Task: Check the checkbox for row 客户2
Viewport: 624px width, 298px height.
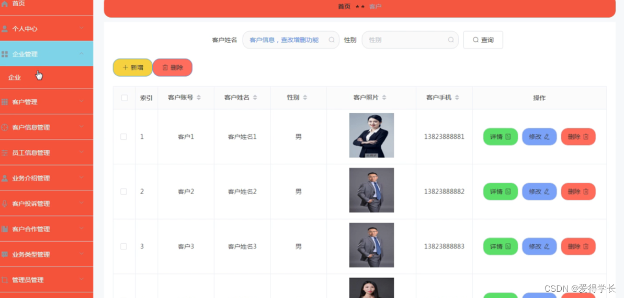Action: tap(124, 192)
